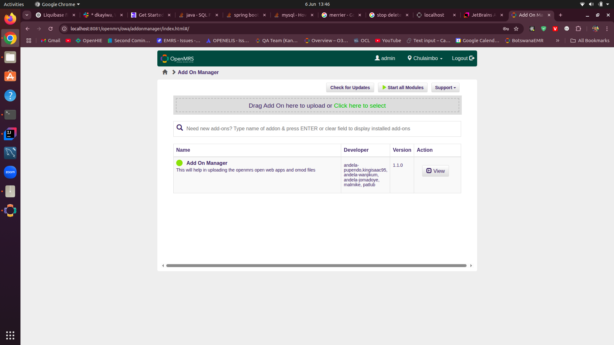The height and width of the screenshot is (345, 614).
Task: Open the OpenHIE bookmark
Action: [x=89, y=41]
